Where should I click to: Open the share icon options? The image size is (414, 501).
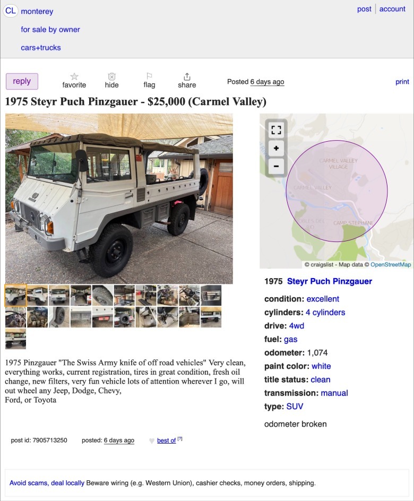pos(187,76)
